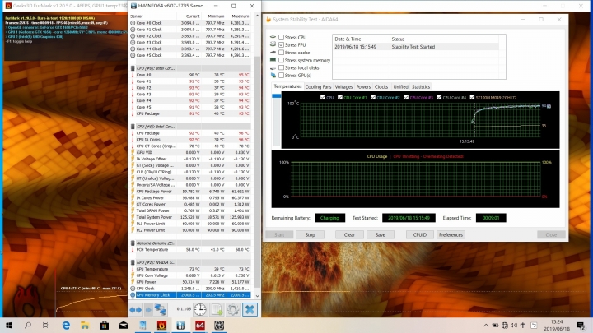
Task: Click the Status column header in AIDA64 log
Action: point(444,39)
